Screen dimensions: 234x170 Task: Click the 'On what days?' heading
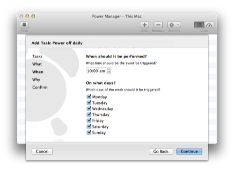(x=101, y=83)
